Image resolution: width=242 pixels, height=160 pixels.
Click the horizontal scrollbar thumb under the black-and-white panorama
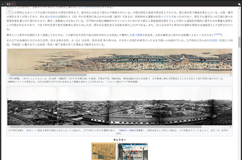click(106, 127)
